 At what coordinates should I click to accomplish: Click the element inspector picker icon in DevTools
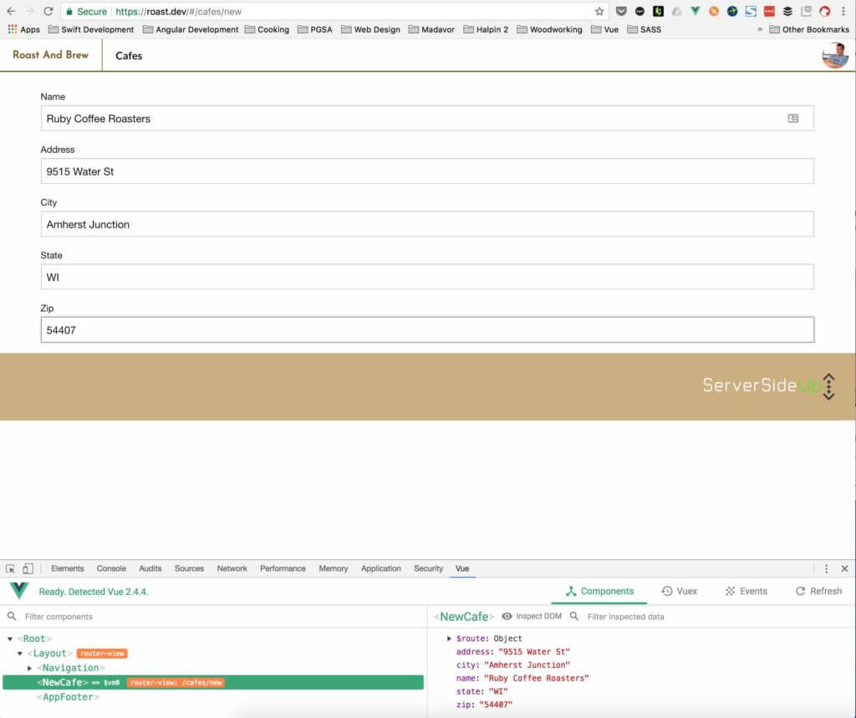[x=10, y=568]
